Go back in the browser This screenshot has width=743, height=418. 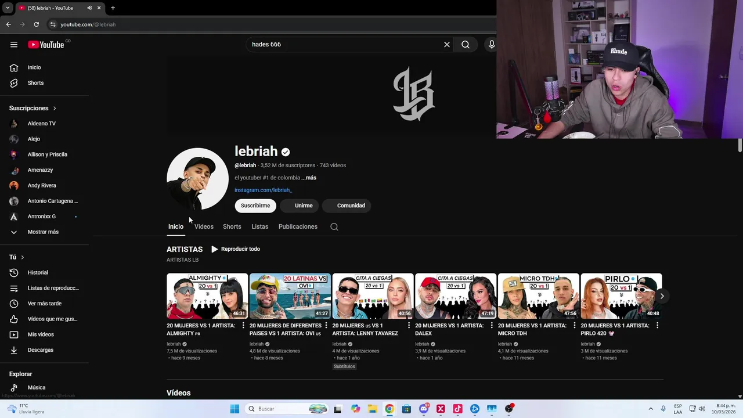tap(8, 24)
